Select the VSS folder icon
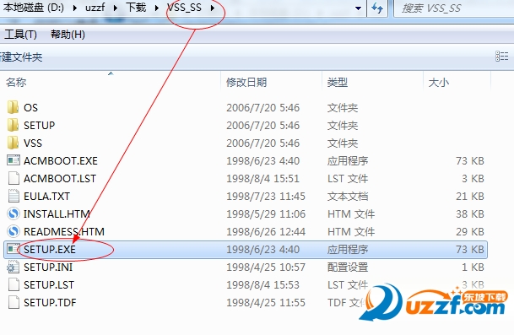The width and height of the screenshot is (514, 335). pyautogui.click(x=14, y=143)
